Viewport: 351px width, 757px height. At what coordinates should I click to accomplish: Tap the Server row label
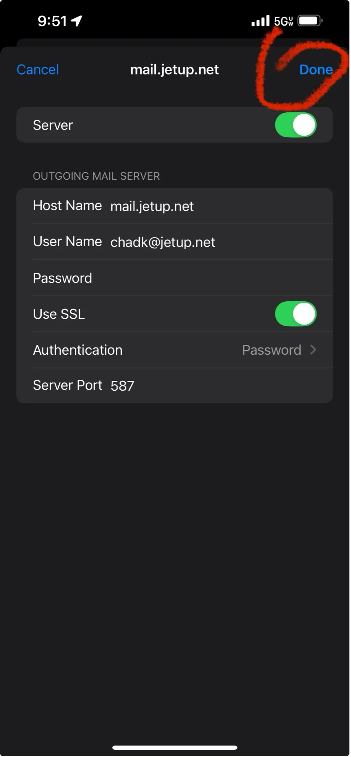53,125
